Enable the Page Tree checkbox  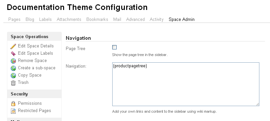click(114, 47)
